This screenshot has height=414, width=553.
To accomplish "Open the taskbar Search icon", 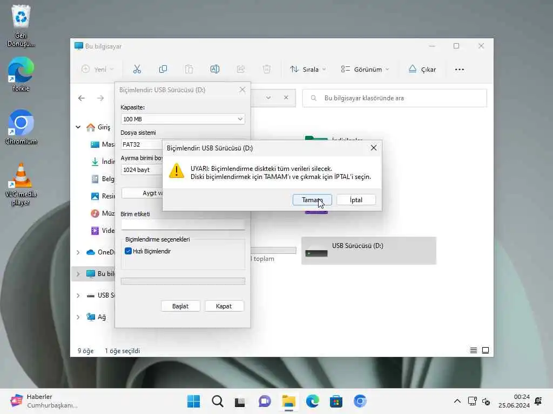I will 217,401.
